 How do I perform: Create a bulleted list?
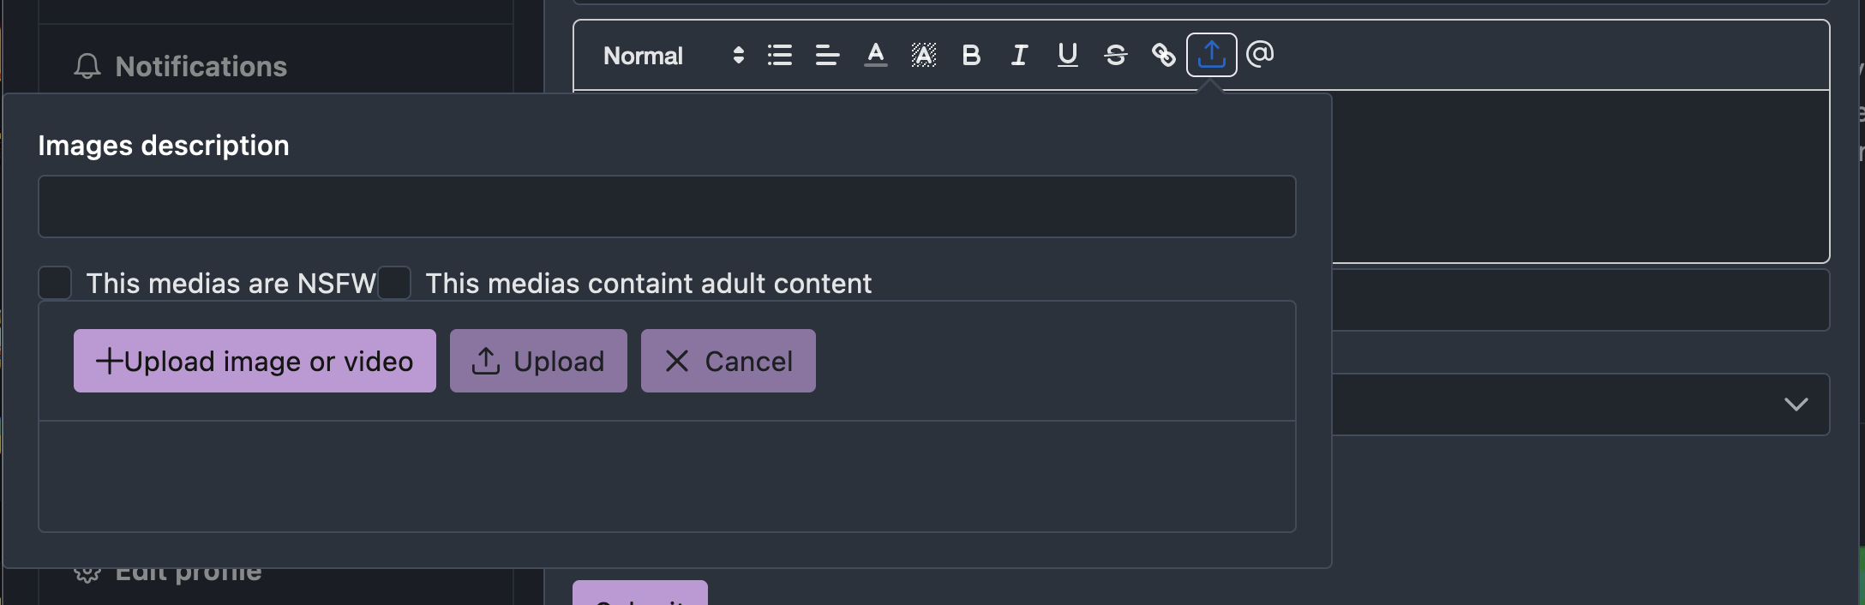778,55
